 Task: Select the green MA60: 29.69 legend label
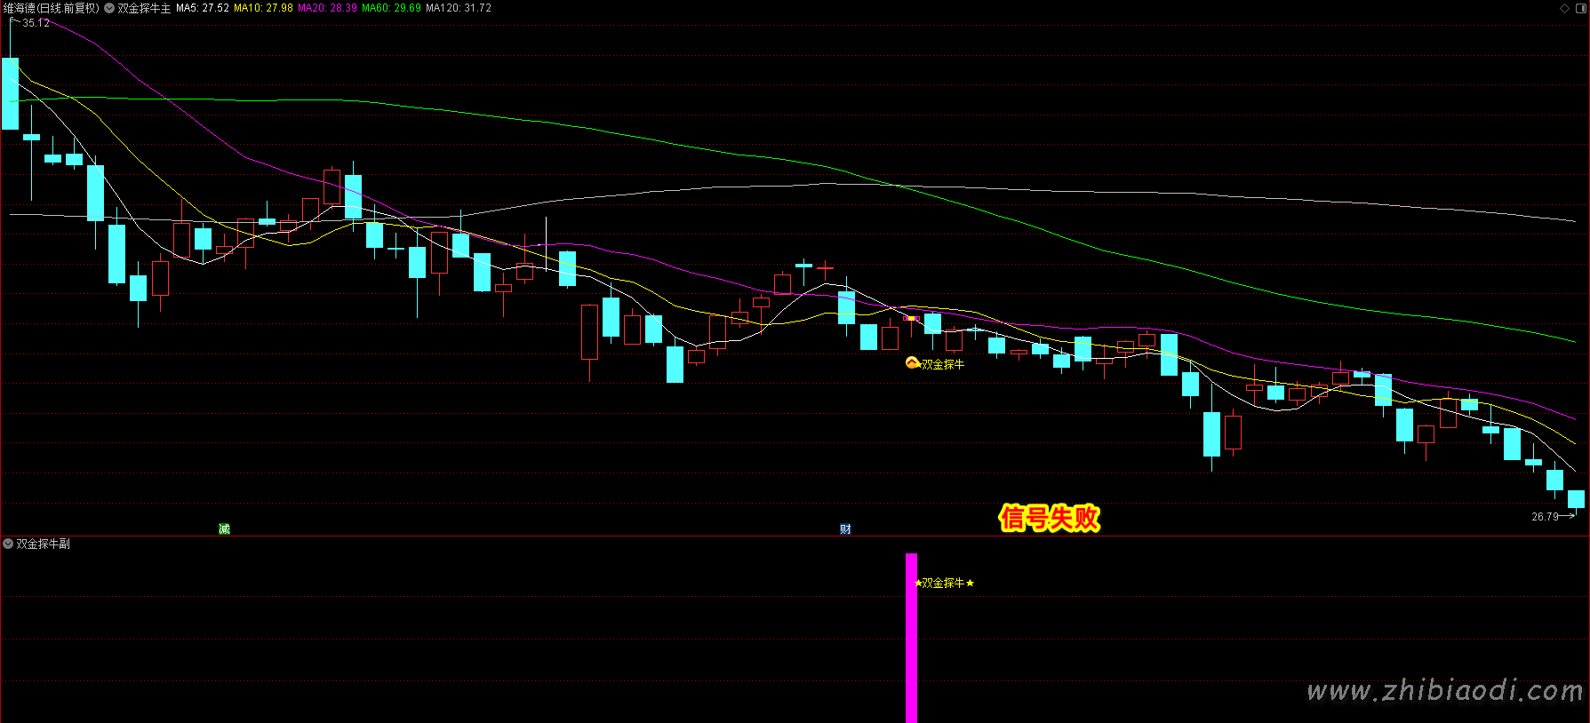pyautogui.click(x=391, y=8)
